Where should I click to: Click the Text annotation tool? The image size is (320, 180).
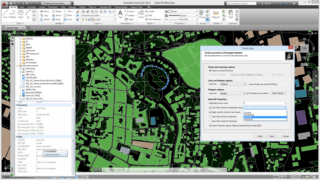[x=120, y=14]
